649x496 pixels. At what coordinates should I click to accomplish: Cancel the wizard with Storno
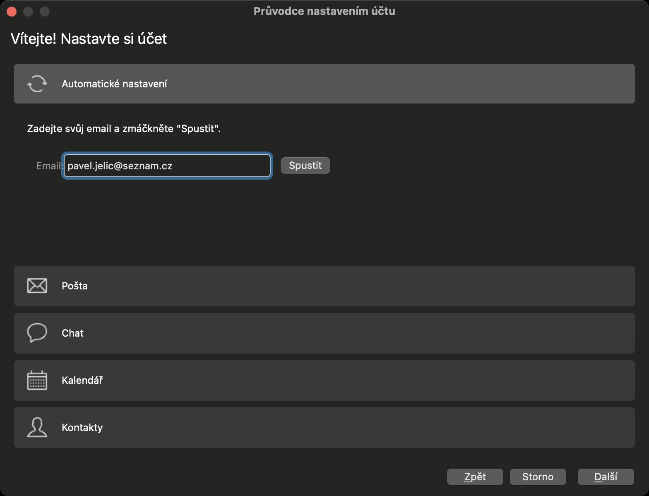point(538,477)
